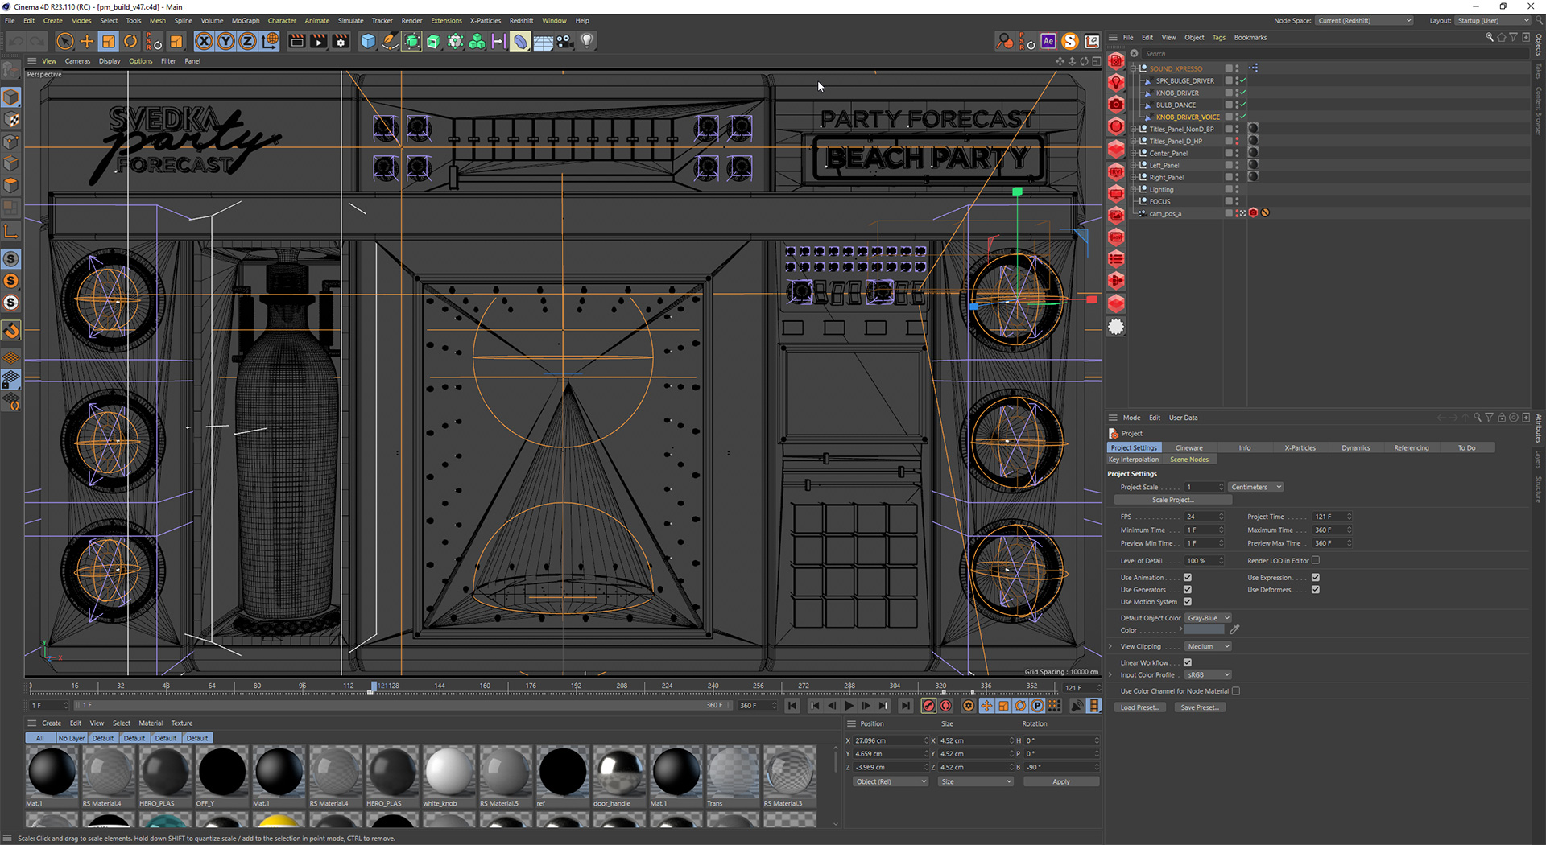Add a Cube primitive object

(x=368, y=41)
